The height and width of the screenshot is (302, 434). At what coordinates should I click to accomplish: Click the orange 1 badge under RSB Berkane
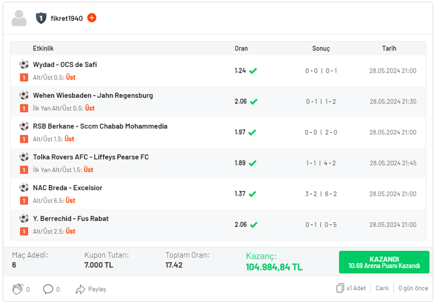tap(24, 139)
